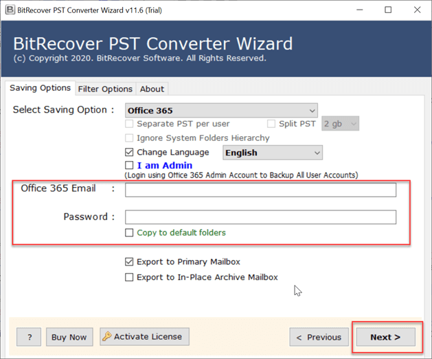Minimize the PST Converter Wizard window
The height and width of the screenshot is (359, 432).
tap(357, 10)
